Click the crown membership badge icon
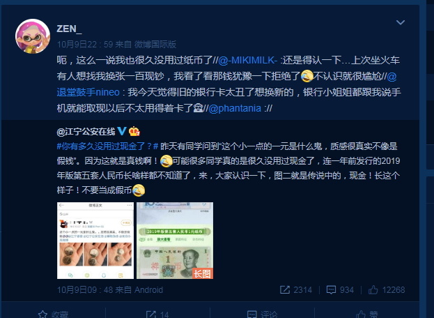The width and height of the screenshot is (434, 318). (x=134, y=131)
